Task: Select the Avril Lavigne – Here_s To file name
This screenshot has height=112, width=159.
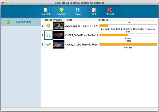Action: point(82,26)
